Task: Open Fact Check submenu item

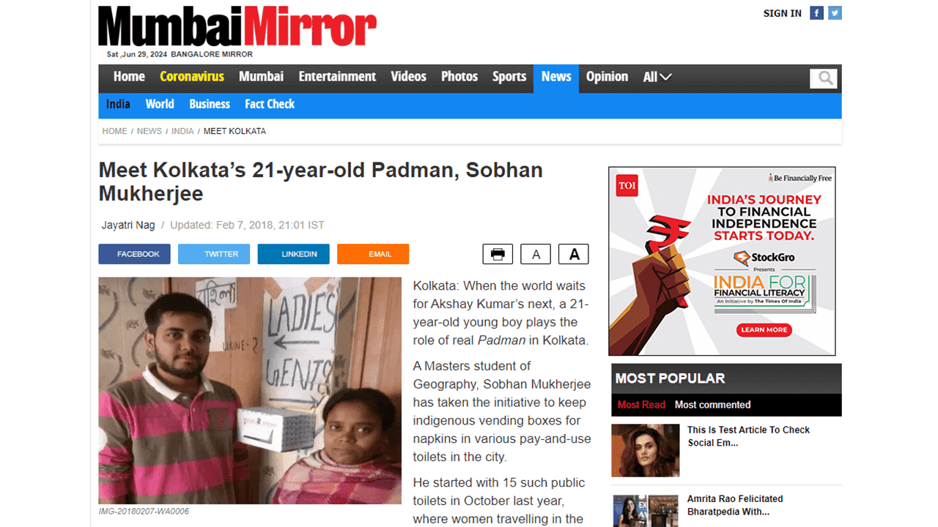Action: (270, 104)
